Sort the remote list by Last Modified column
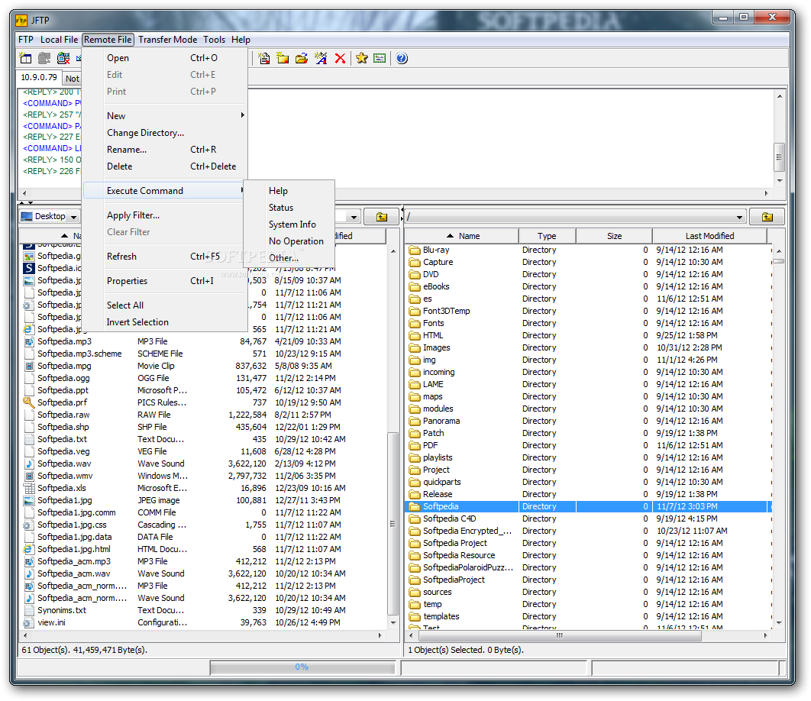 click(x=709, y=236)
